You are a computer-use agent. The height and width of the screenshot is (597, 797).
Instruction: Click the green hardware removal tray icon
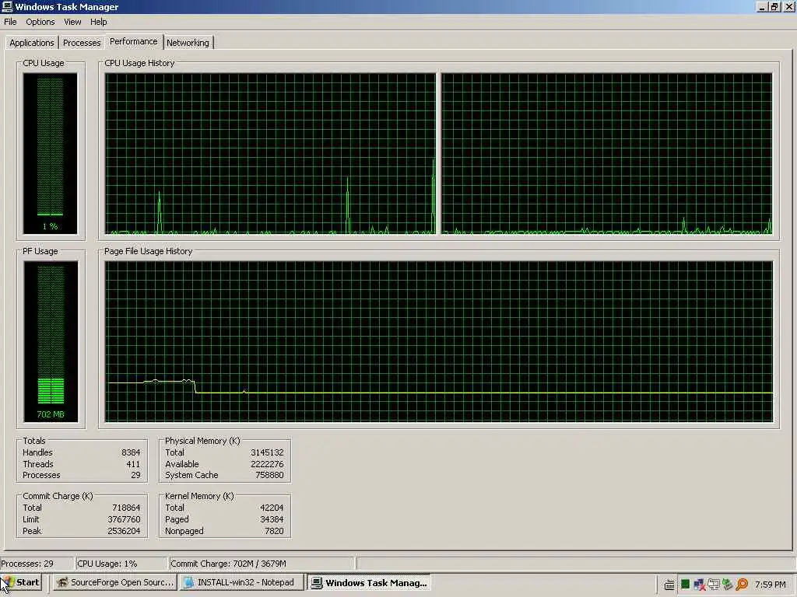click(x=728, y=585)
